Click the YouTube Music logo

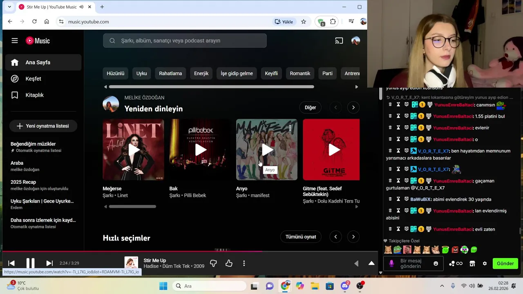(38, 40)
